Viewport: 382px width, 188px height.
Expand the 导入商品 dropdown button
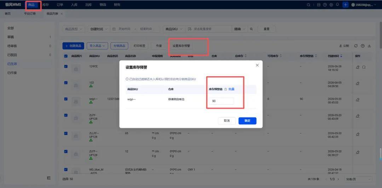click(x=97, y=46)
